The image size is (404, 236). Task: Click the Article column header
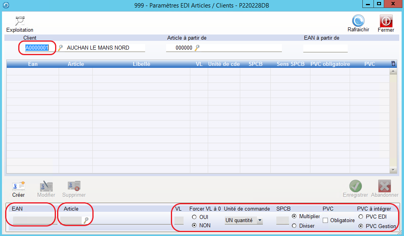point(76,64)
